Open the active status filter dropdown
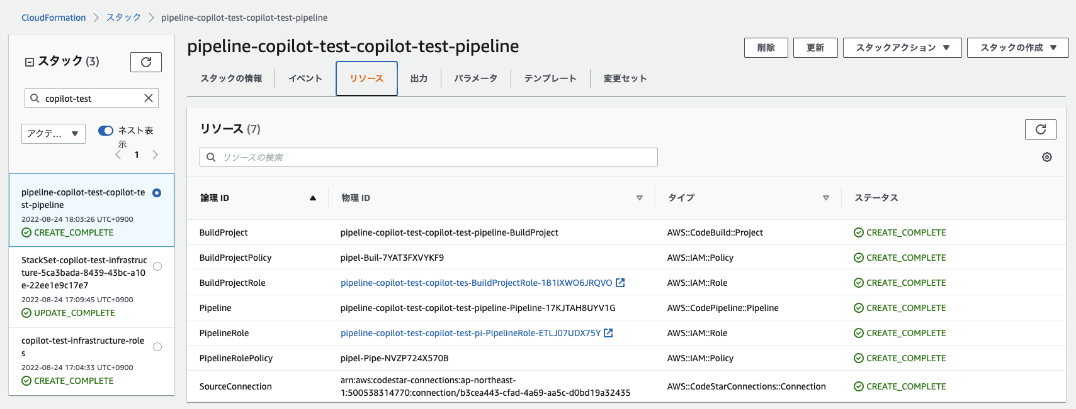Viewport: 1076px width, 409px height. 54,133
